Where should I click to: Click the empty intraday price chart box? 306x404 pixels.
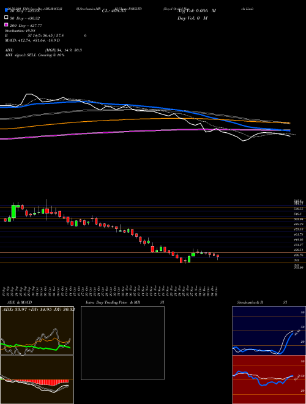pyautogui.click(x=122, y=343)
